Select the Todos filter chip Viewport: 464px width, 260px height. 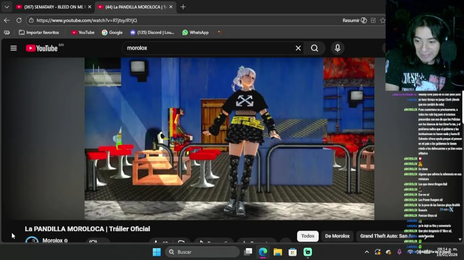[308, 236]
